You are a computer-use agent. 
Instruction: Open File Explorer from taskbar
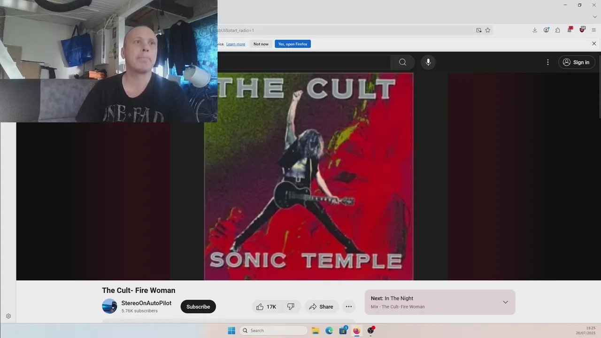tap(316, 330)
